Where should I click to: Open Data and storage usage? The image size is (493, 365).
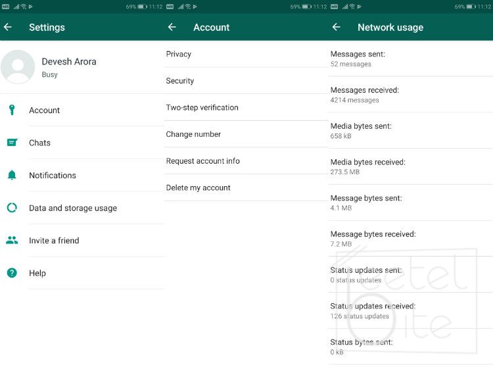coord(73,208)
